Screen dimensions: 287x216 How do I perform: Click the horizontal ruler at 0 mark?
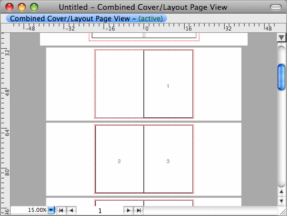pyautogui.click(x=145, y=28)
